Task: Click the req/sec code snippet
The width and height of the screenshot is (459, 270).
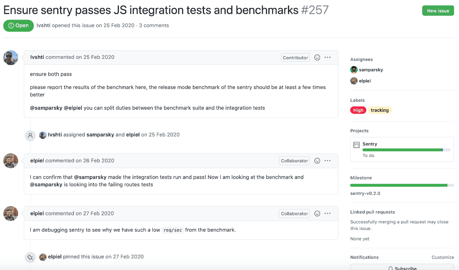Action: coord(173,230)
